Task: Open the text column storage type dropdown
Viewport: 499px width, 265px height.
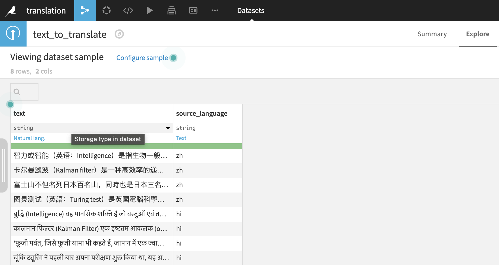Action: tap(167, 128)
